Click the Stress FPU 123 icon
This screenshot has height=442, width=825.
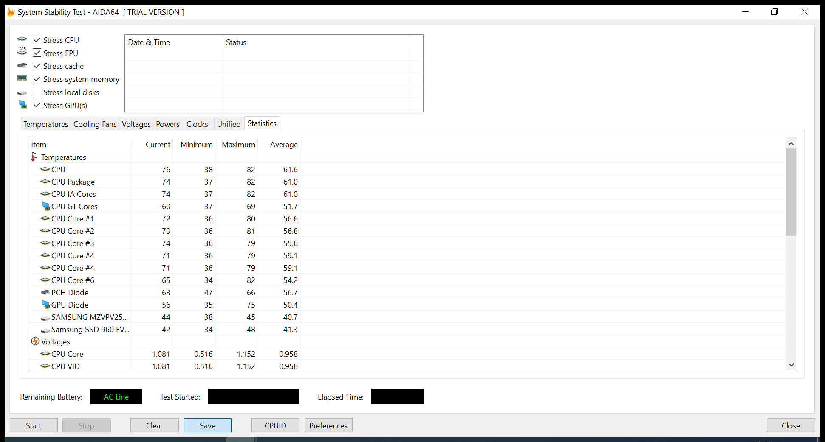point(22,51)
